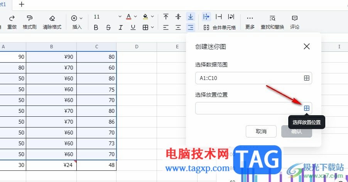Image resolution: width=348 pixels, height=182 pixels.
Task: Apply font color with the A icon
Action: (x=128, y=17)
